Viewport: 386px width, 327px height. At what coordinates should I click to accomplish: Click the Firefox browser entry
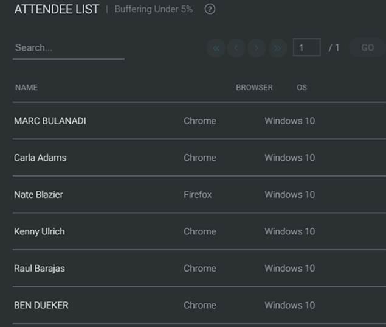pos(198,195)
